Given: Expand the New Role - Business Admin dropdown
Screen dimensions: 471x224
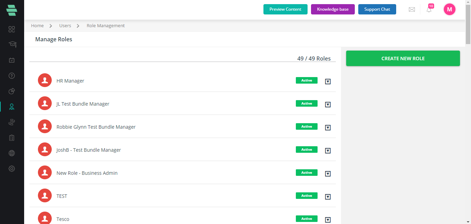Looking at the screenshot, I should click(328, 174).
